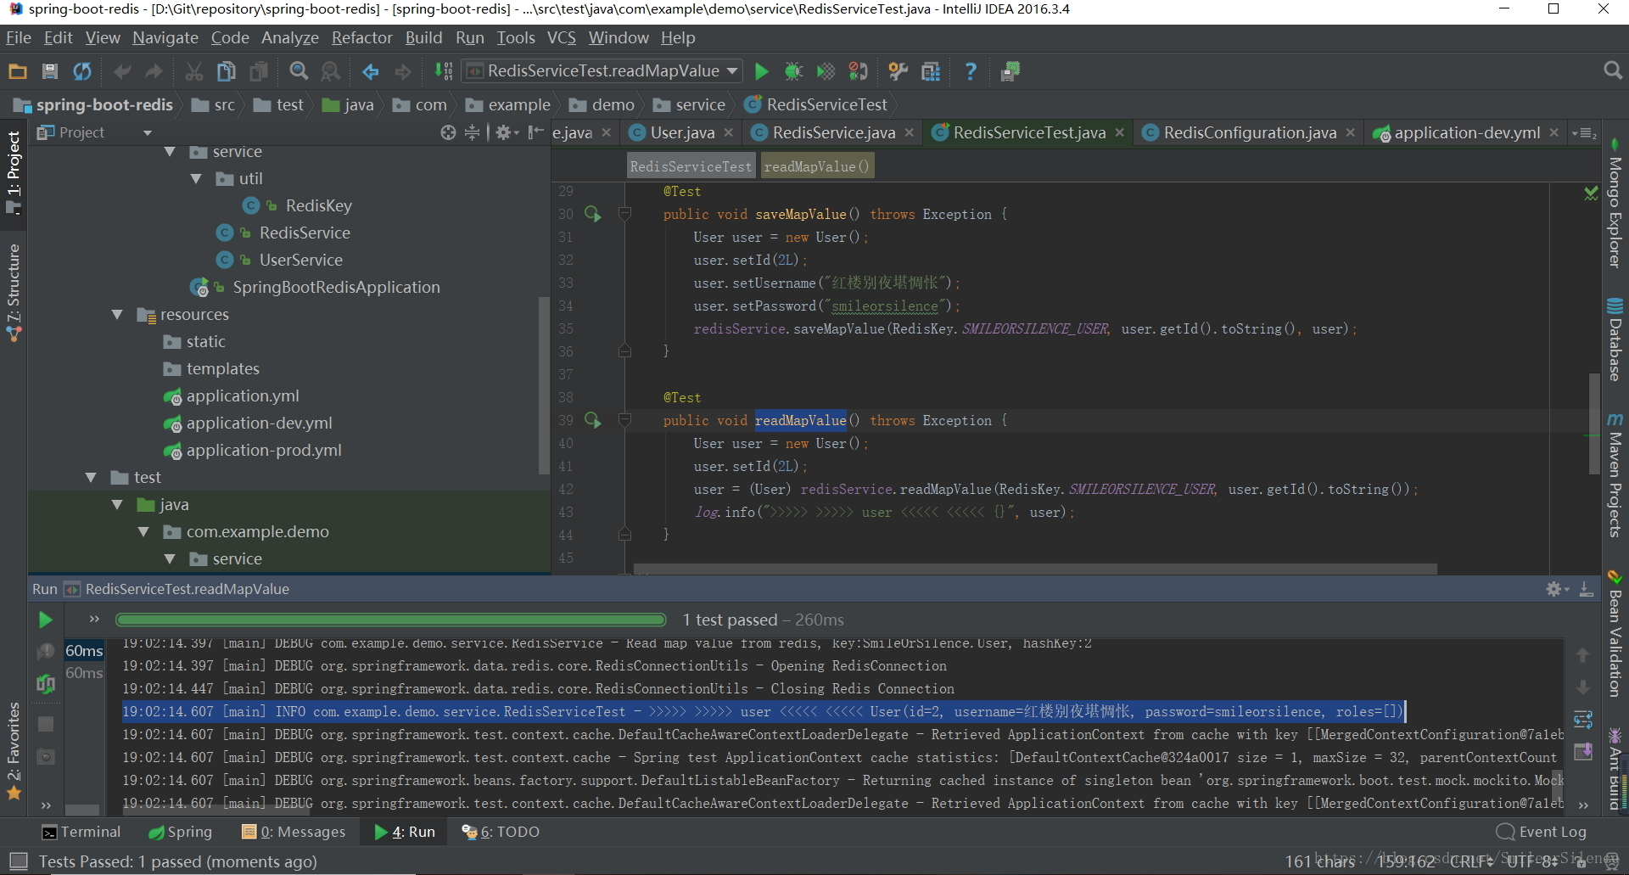Toggle tool window quick access in status bar
1629x875 pixels.
18,861
